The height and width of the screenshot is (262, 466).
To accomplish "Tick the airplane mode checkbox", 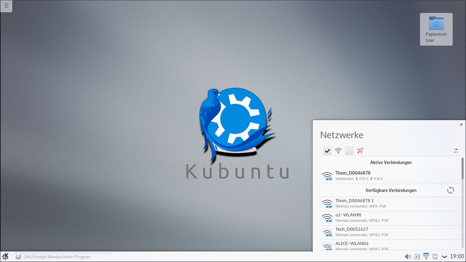I will [x=349, y=151].
